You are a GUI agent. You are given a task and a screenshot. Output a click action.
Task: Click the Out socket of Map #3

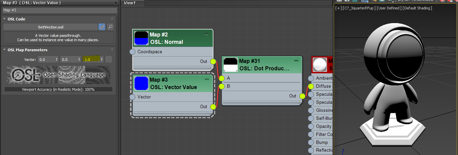213,106
